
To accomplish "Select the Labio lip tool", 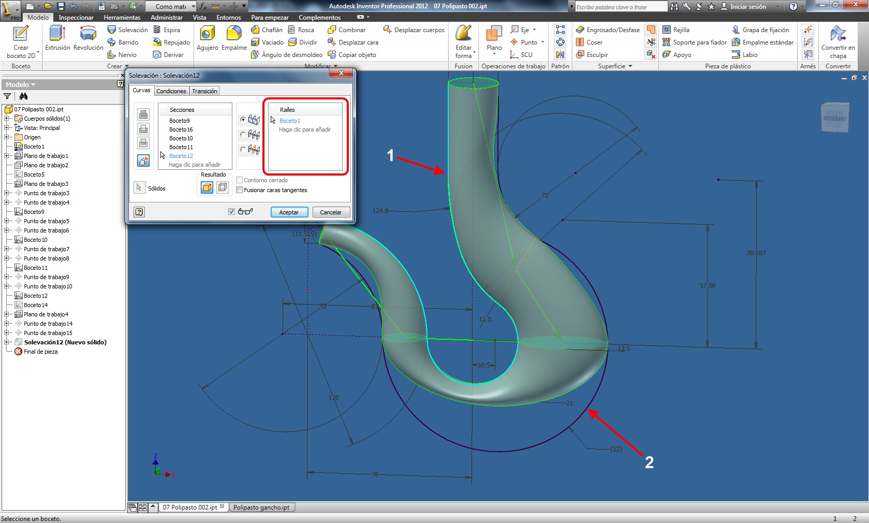I will click(x=744, y=54).
